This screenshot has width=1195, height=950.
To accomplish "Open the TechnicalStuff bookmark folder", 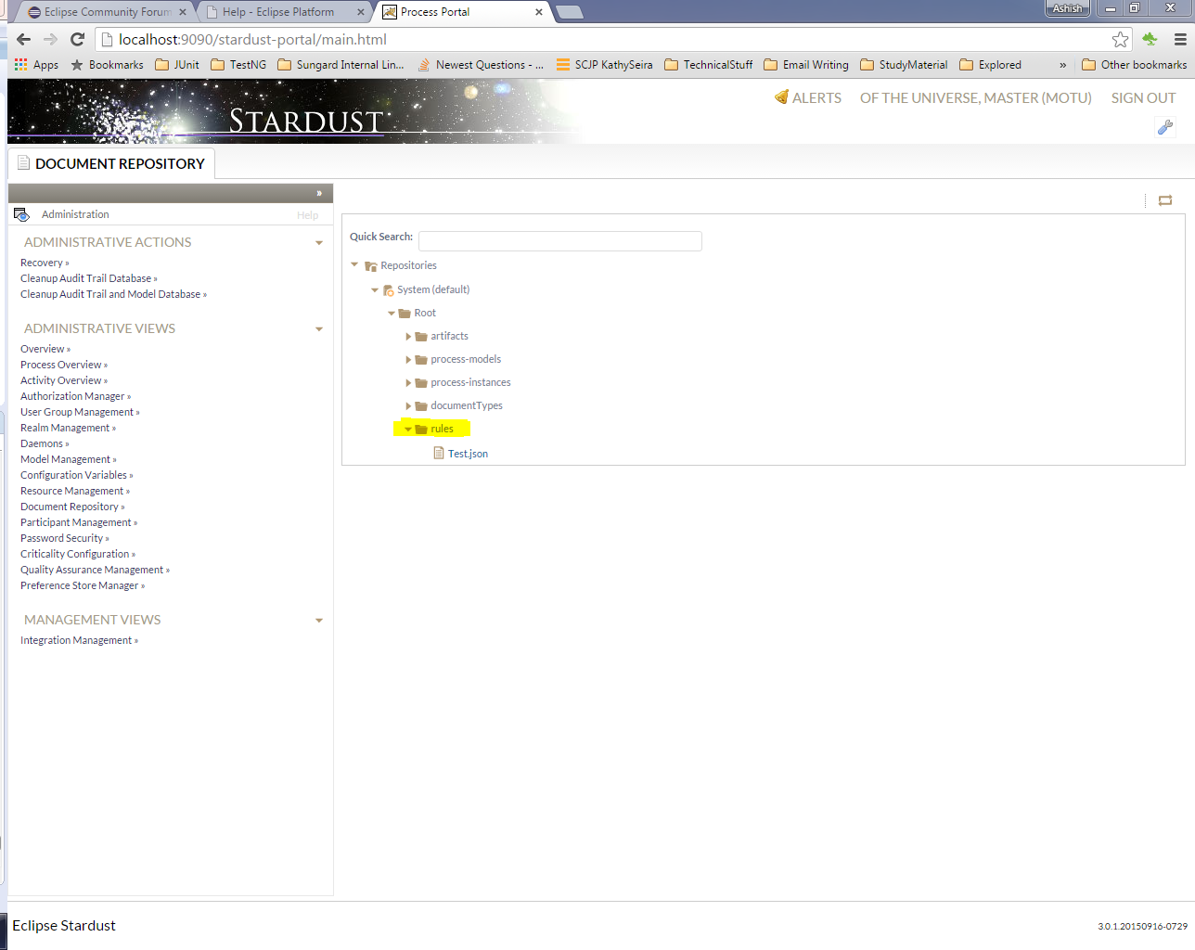I will point(708,65).
